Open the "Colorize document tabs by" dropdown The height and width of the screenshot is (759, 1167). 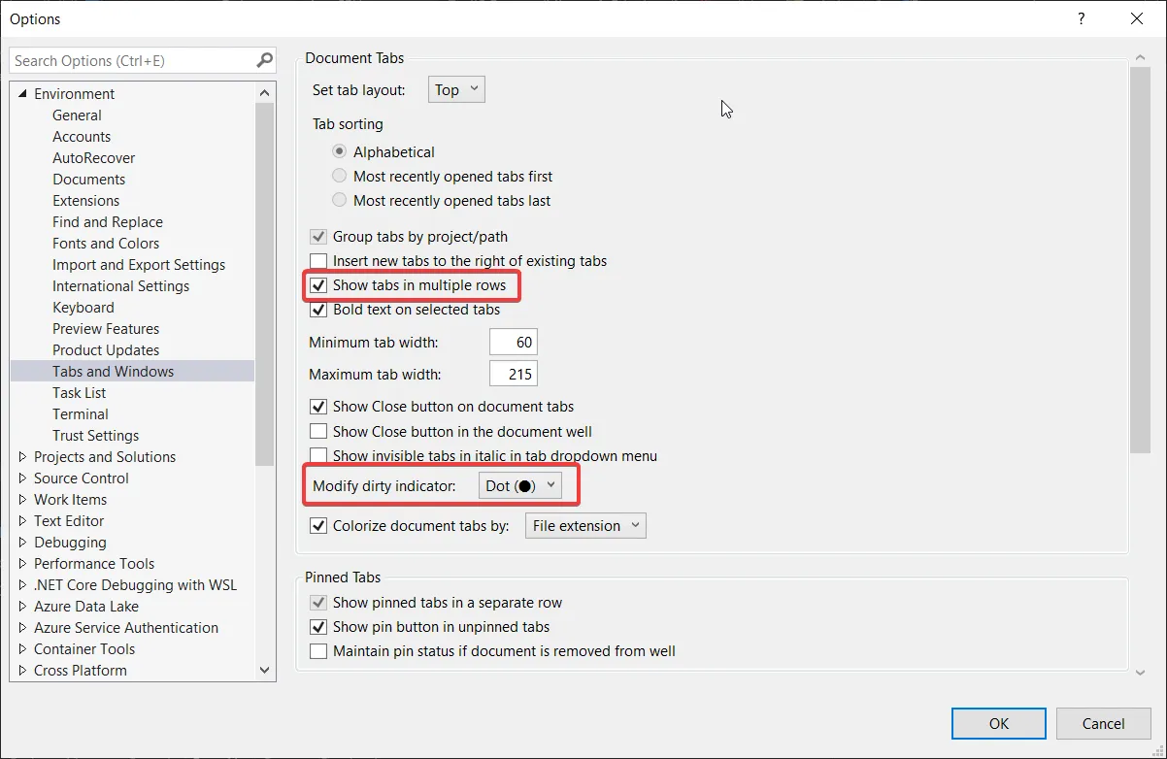pyautogui.click(x=584, y=525)
